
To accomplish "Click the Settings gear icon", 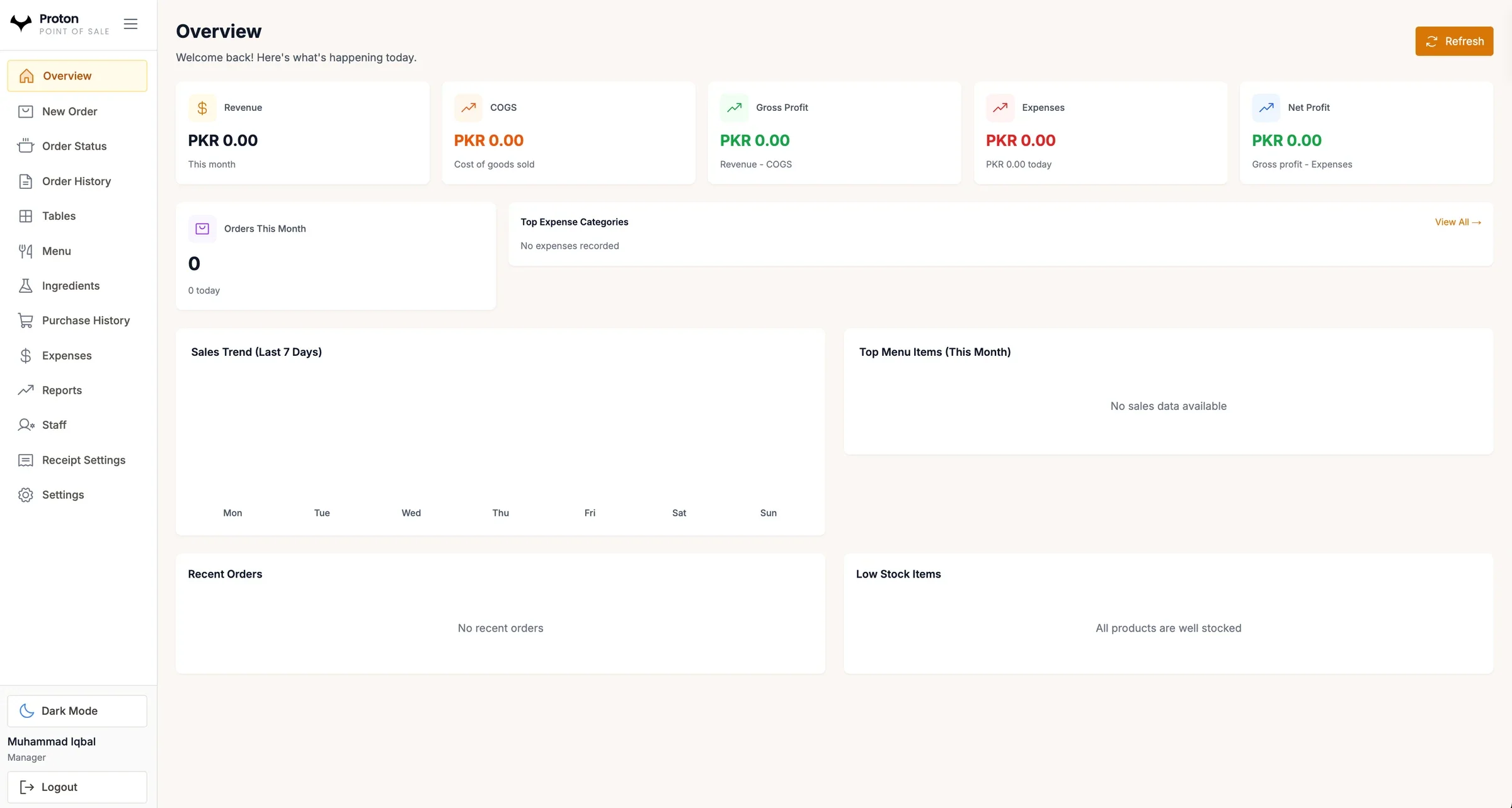I will pos(26,495).
